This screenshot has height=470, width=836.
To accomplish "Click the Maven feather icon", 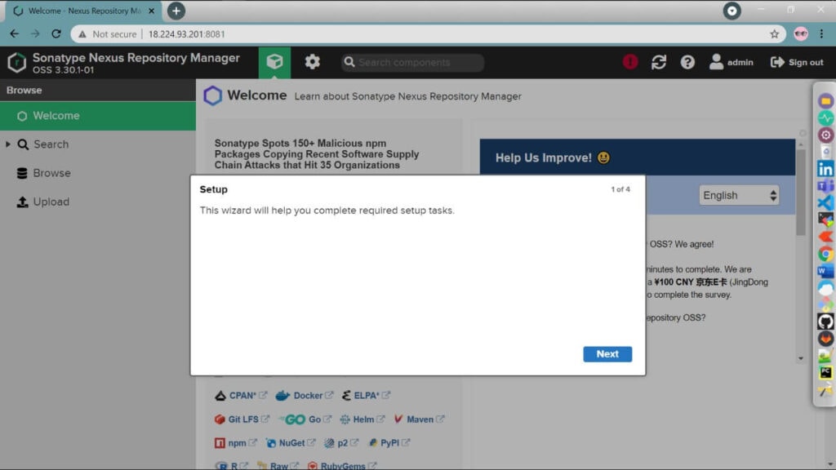I will coord(398,419).
